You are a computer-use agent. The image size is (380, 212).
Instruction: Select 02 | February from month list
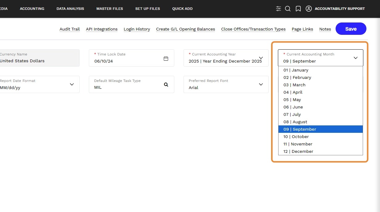tap(320, 77)
